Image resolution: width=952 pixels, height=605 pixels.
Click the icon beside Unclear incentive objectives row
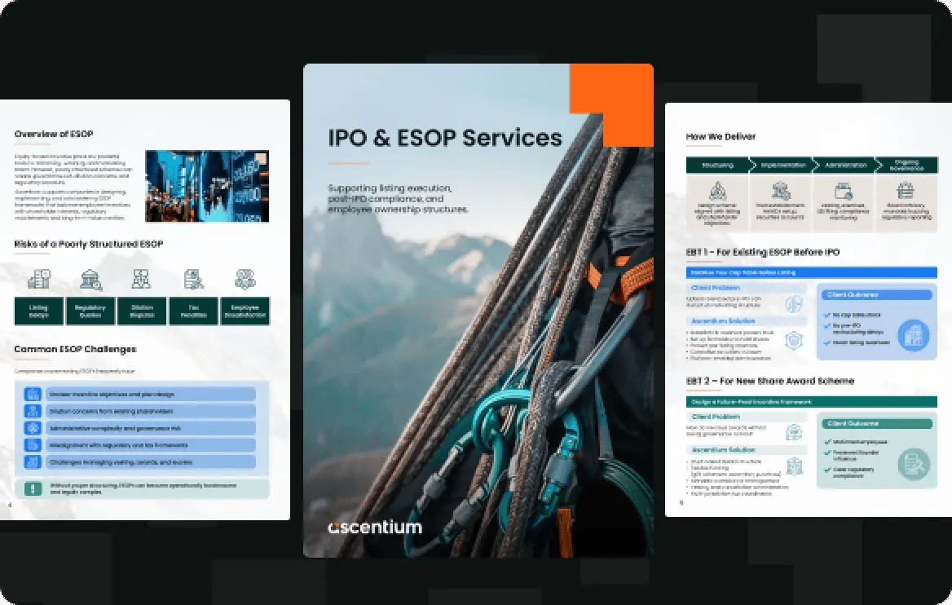pyautogui.click(x=32, y=394)
